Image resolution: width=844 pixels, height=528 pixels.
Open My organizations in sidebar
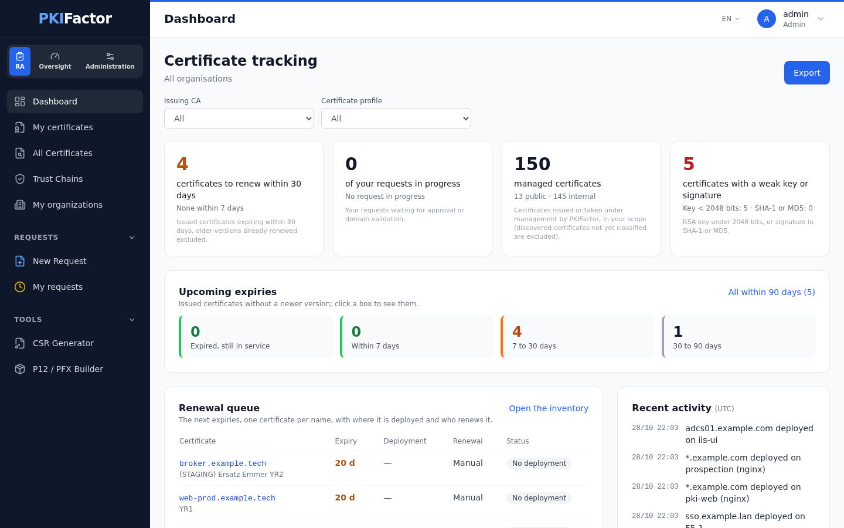75,205
